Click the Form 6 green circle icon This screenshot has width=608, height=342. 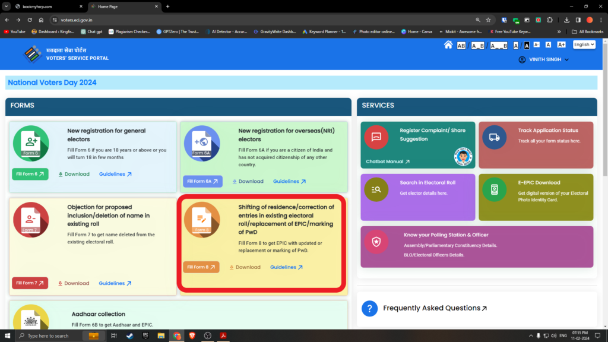tap(31, 144)
